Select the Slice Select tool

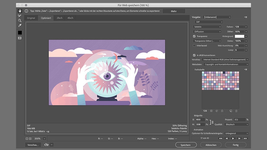pos(20,16)
